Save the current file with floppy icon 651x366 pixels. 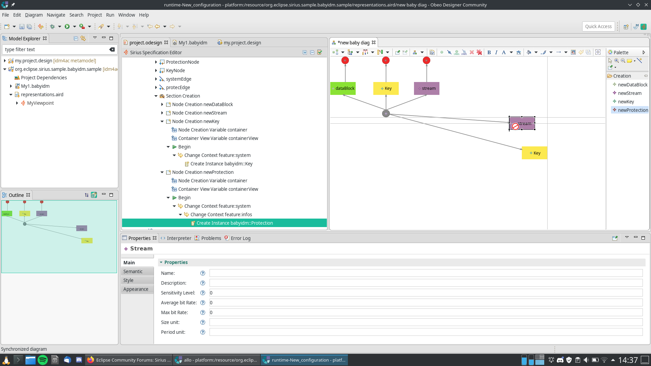point(22,26)
